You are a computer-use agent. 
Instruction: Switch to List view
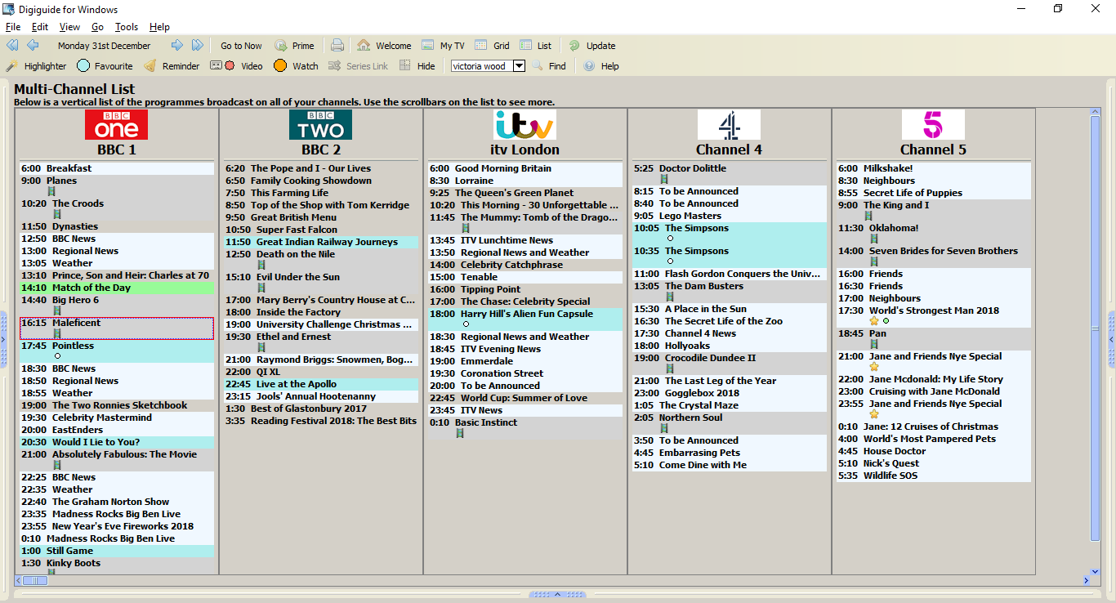point(535,46)
